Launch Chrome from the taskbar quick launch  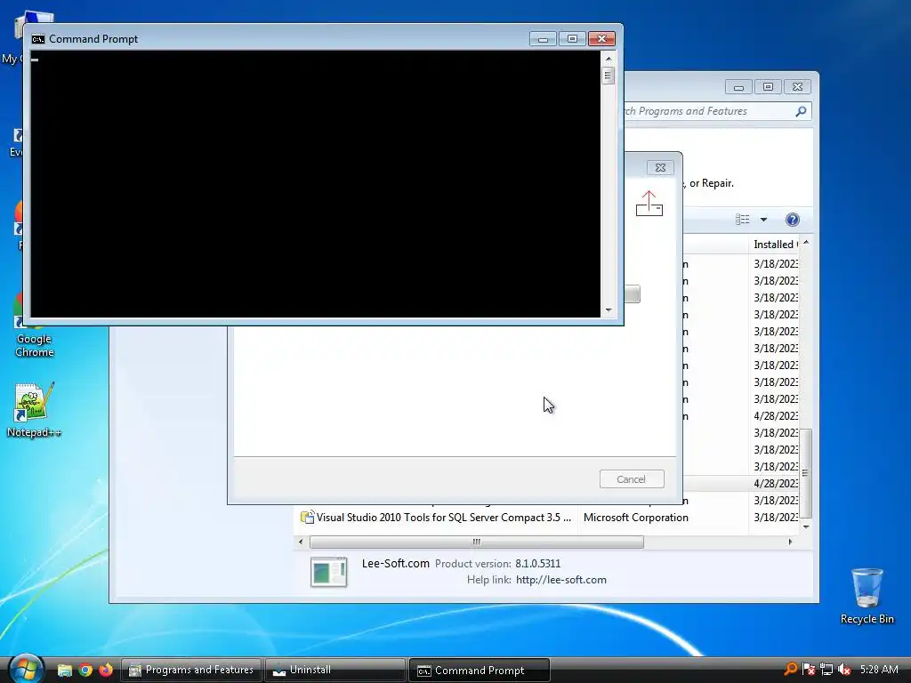point(85,671)
